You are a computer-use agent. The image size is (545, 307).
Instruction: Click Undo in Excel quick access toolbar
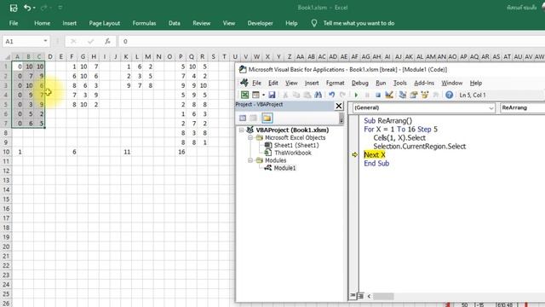(x=27, y=8)
